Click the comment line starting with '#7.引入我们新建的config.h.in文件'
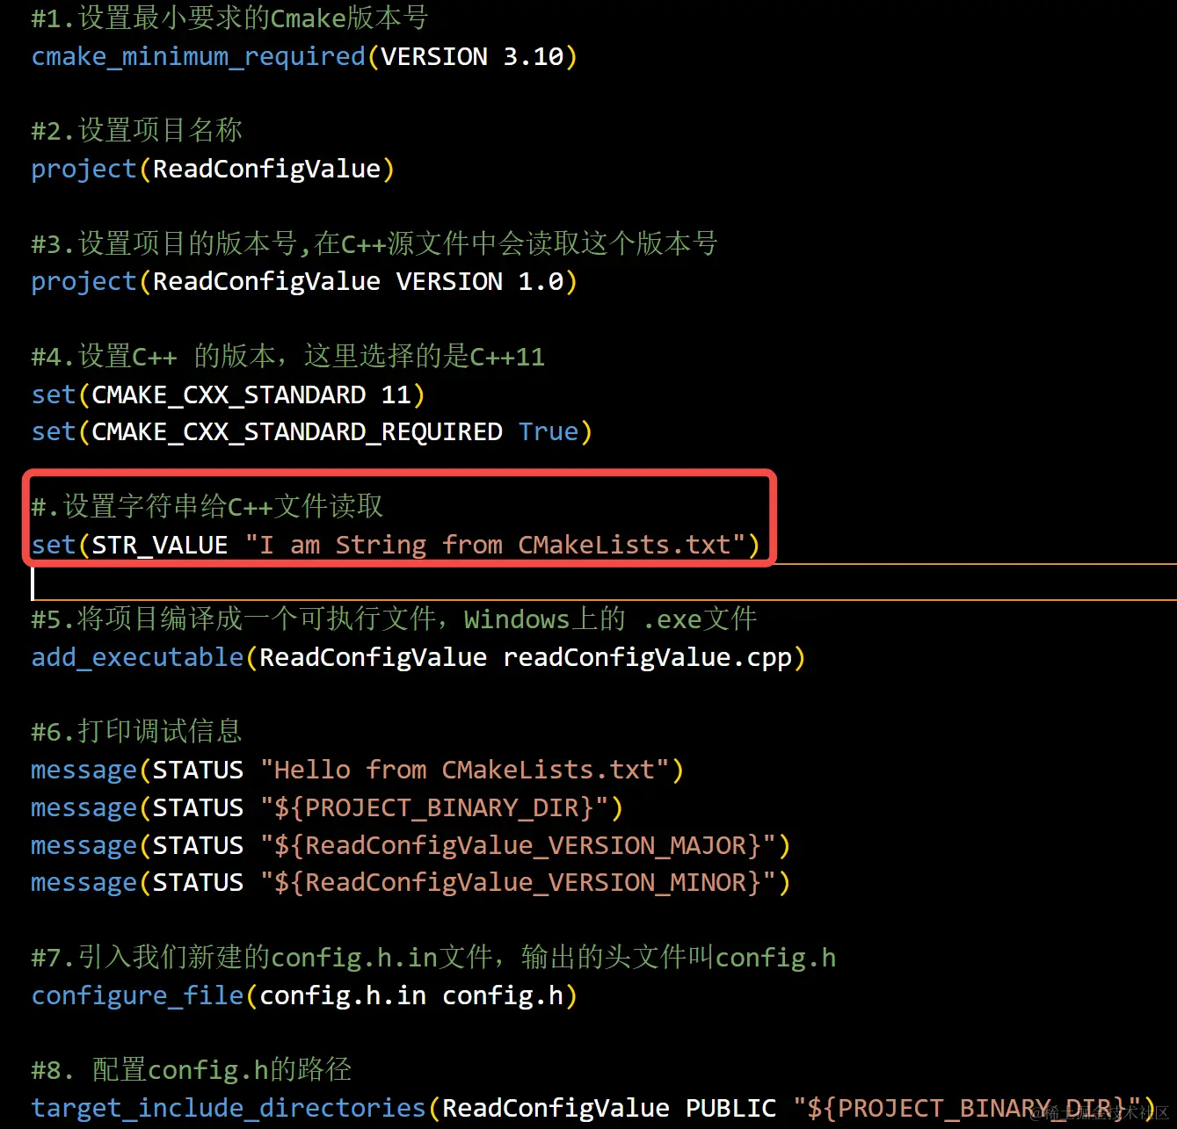 [x=433, y=957]
